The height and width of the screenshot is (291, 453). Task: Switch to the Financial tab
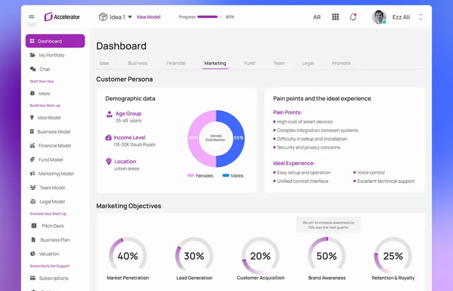(x=176, y=63)
